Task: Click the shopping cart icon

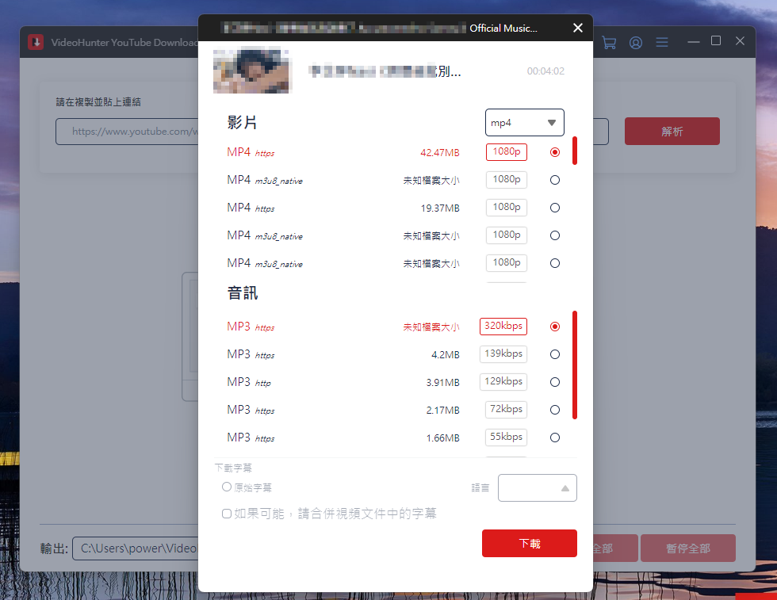Action: click(x=609, y=43)
